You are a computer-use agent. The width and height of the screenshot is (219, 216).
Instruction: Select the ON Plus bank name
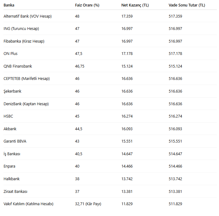[x=10, y=54]
